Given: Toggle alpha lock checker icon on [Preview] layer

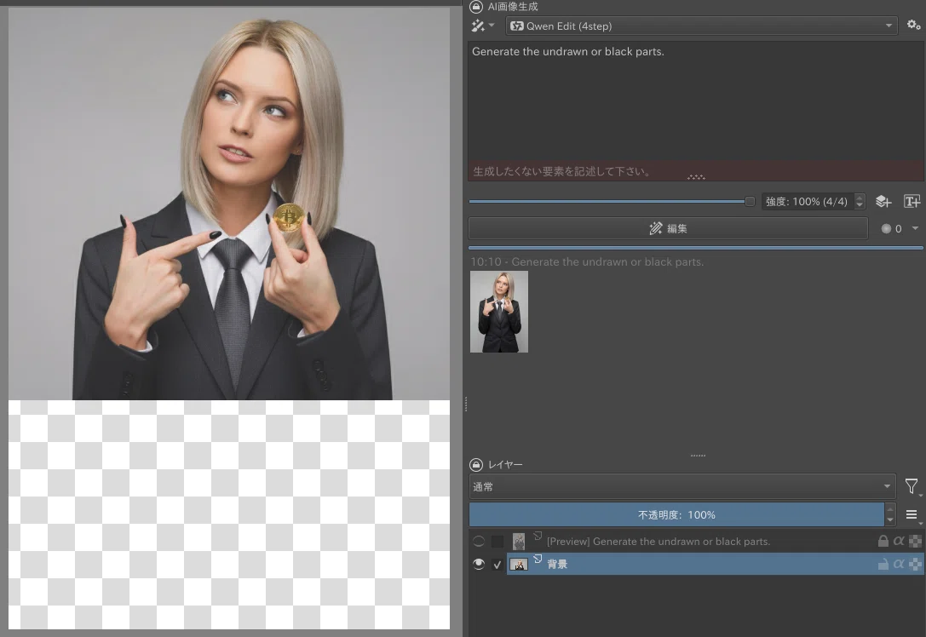Looking at the screenshot, I should (915, 541).
